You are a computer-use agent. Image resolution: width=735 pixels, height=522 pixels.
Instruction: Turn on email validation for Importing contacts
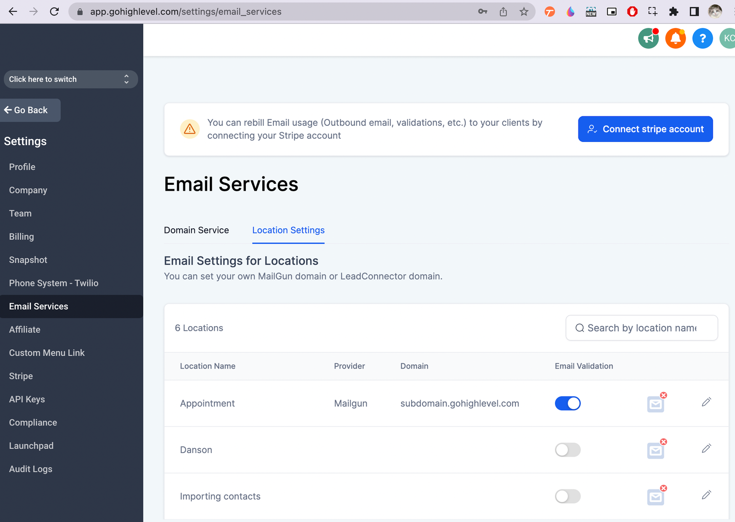click(x=567, y=496)
